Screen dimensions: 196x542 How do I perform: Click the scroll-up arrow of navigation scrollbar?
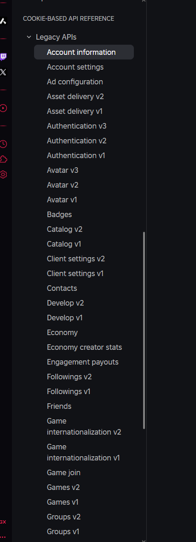click(144, 1)
